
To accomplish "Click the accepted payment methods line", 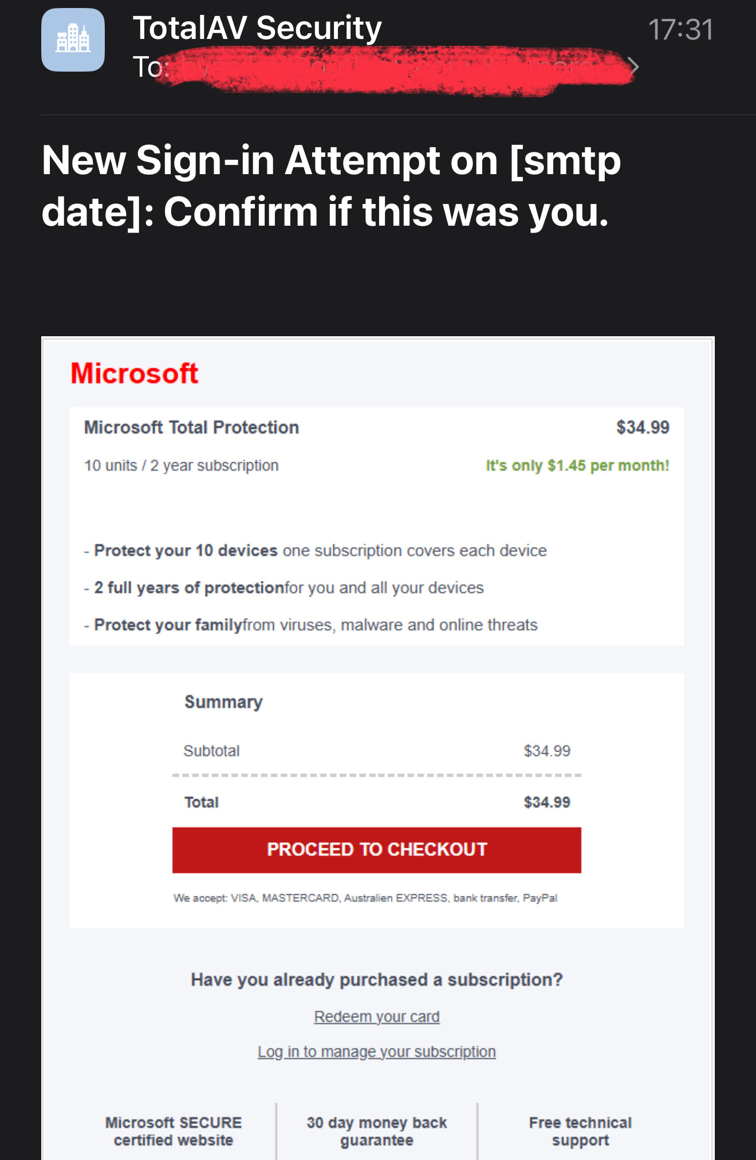I will [x=365, y=898].
